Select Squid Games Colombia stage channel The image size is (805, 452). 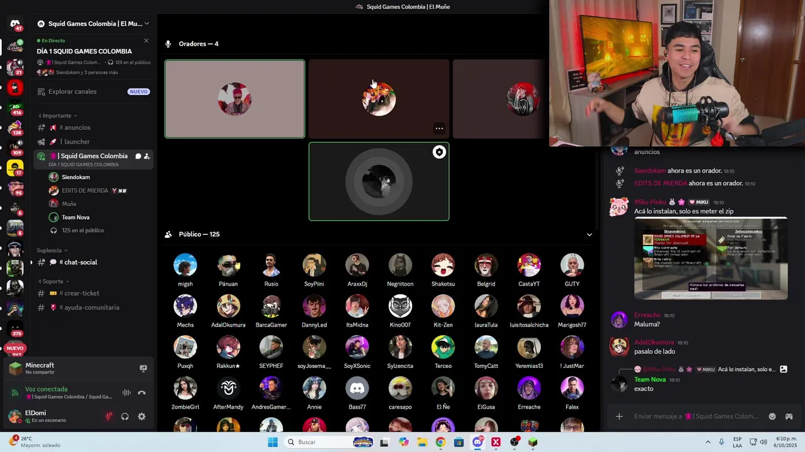click(93, 159)
